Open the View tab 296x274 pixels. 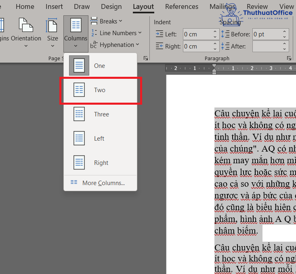[x=287, y=6]
